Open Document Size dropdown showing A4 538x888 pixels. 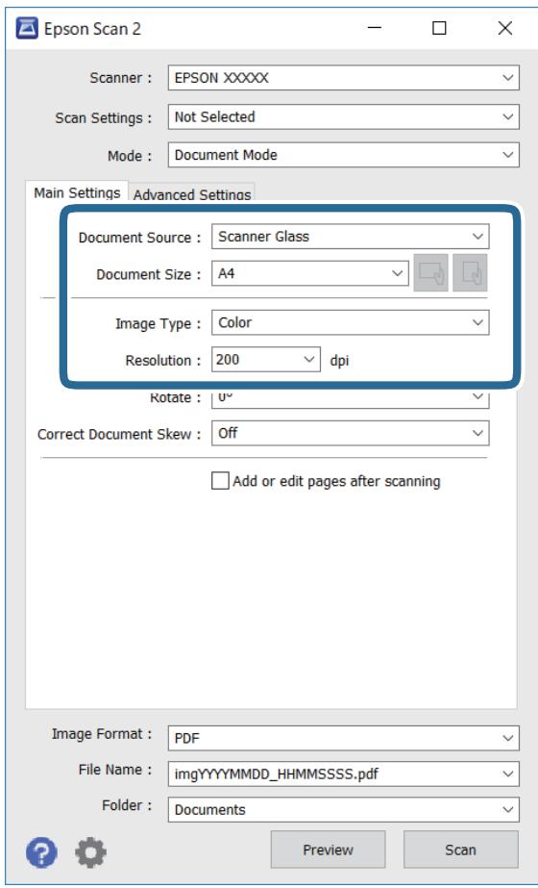(x=310, y=273)
